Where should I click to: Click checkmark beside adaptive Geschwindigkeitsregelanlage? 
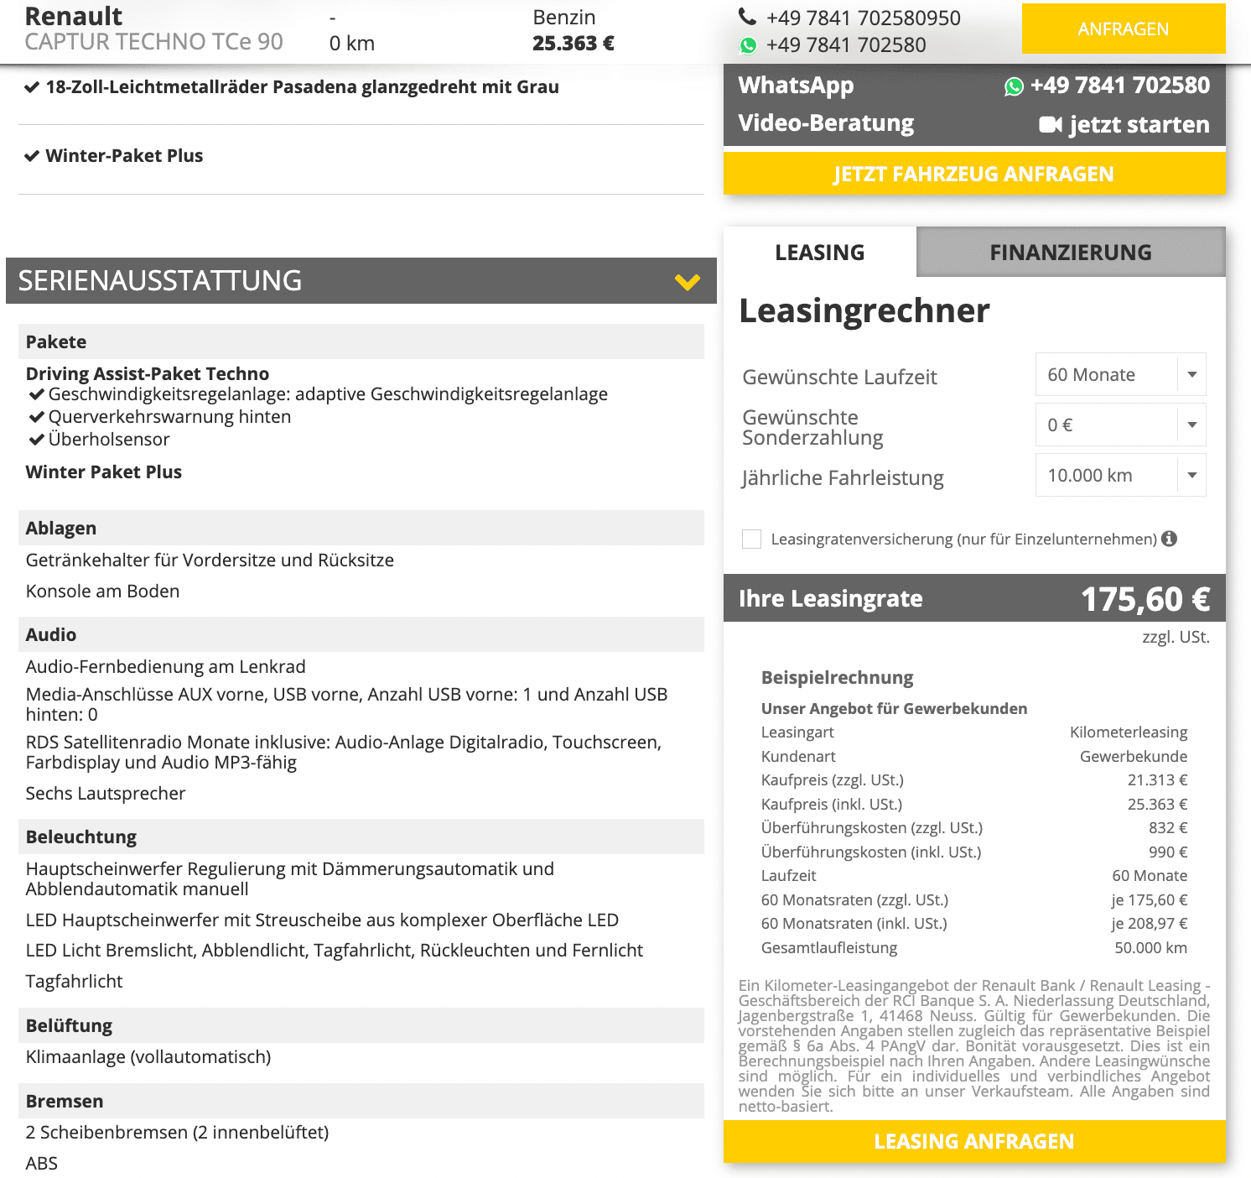coord(36,394)
